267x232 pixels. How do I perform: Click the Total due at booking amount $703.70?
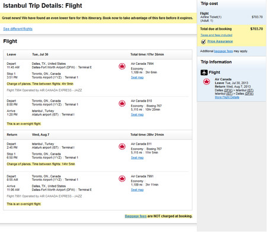(257, 29)
